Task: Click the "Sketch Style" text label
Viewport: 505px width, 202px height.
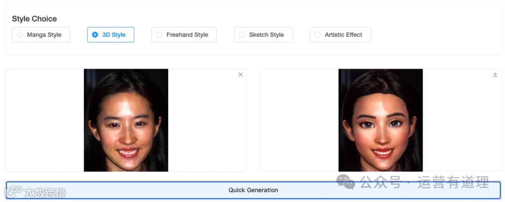Action: (x=266, y=35)
